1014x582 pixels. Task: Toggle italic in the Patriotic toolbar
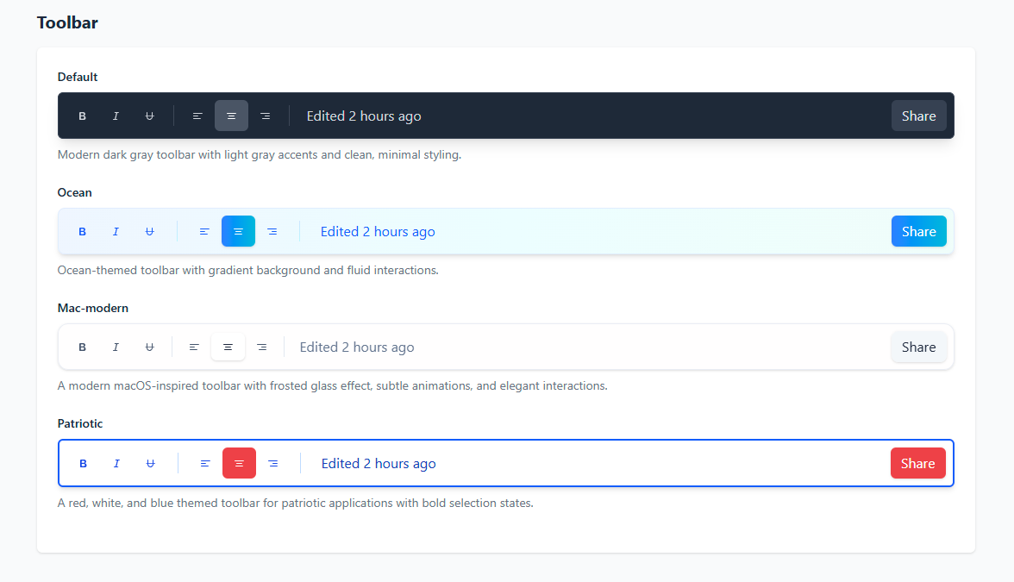116,464
